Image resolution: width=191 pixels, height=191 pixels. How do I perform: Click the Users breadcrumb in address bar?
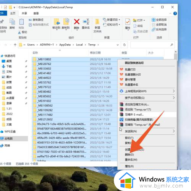(31, 45)
